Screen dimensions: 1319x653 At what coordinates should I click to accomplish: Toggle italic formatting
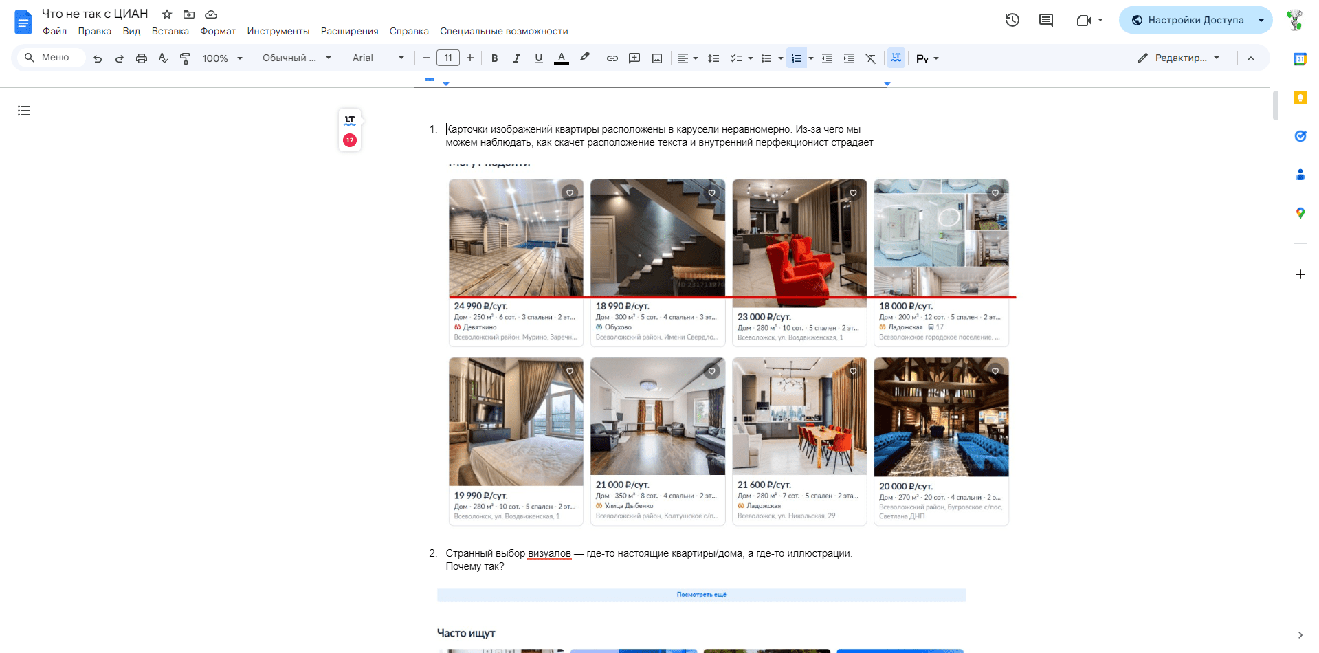[x=516, y=58]
